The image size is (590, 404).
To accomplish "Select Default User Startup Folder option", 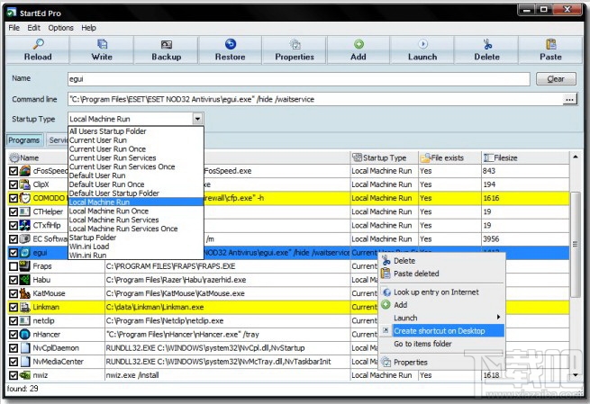I will point(136,193).
